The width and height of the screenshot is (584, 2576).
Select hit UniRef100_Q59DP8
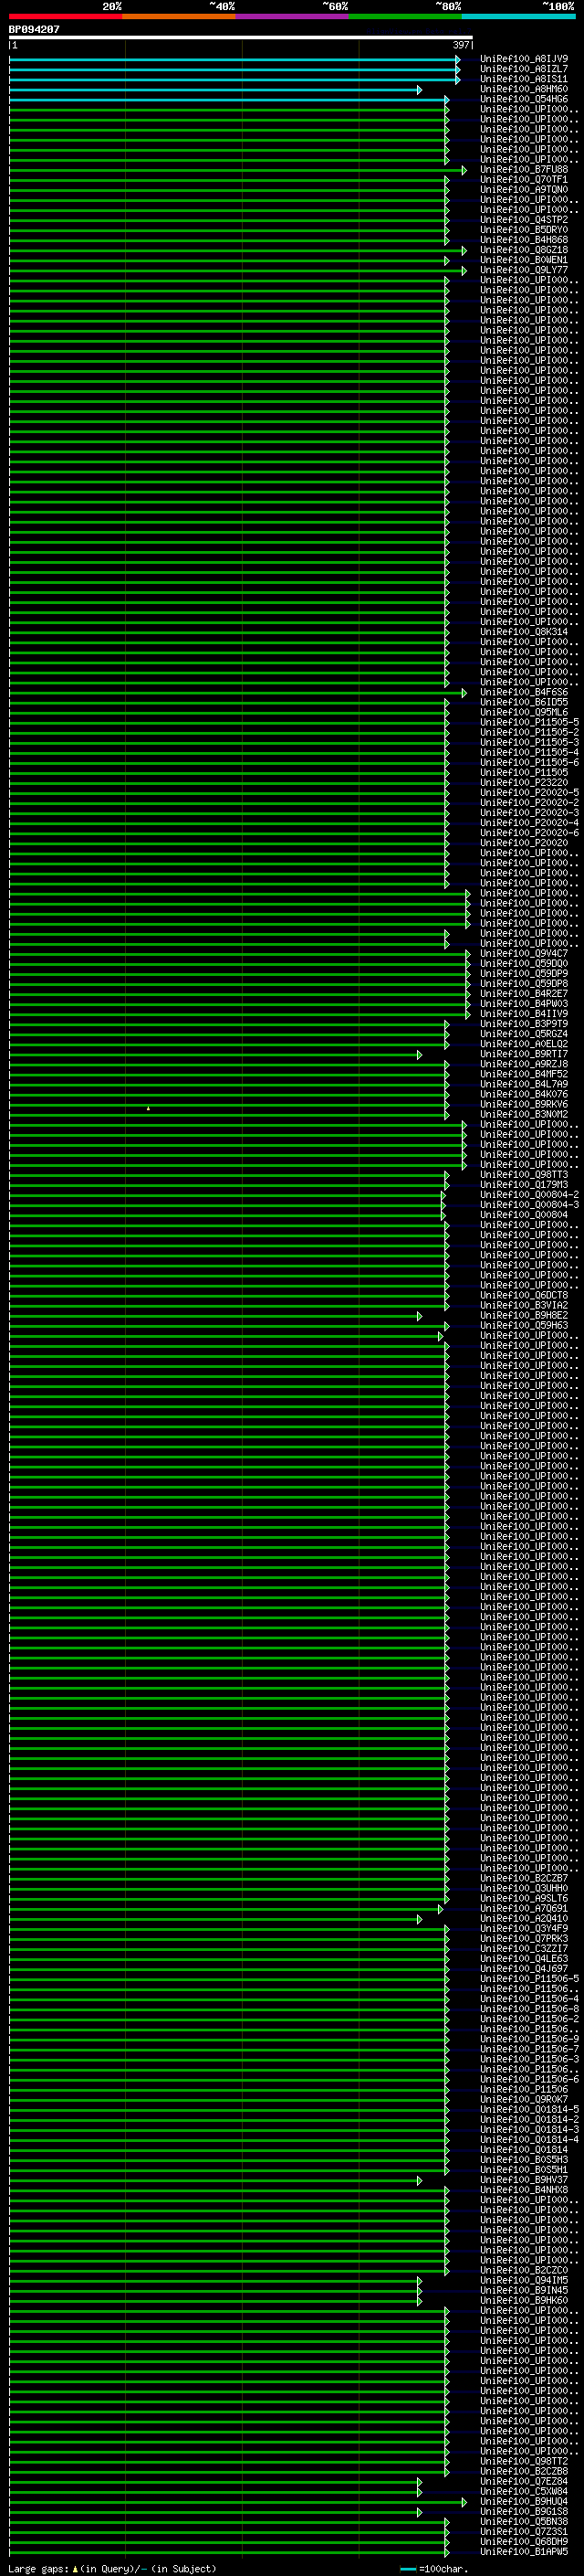pos(524,983)
